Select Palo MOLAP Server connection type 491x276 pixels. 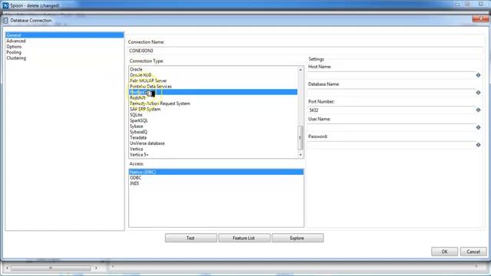148,80
